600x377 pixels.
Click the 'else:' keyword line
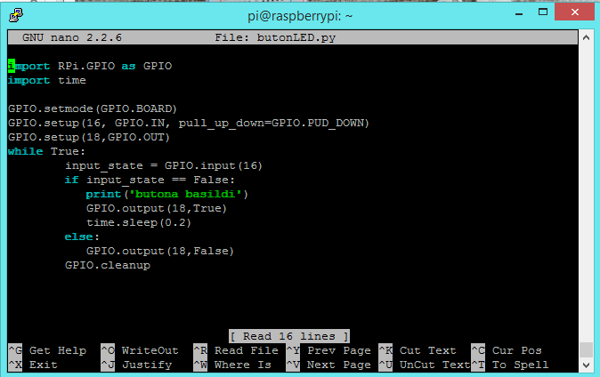coord(82,237)
